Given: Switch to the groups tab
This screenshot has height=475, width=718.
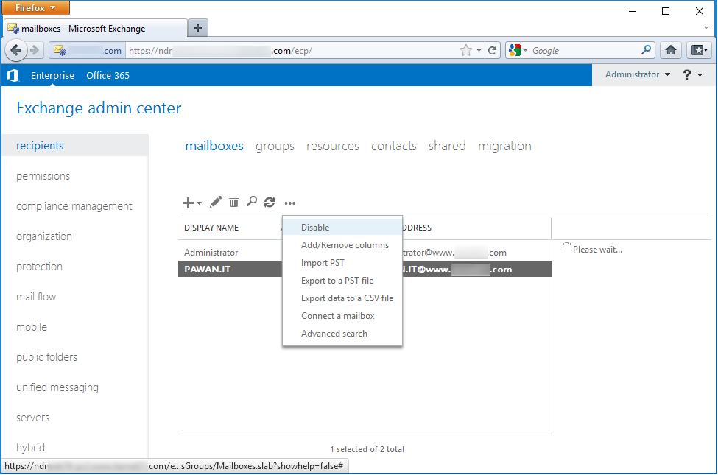Looking at the screenshot, I should click(275, 146).
